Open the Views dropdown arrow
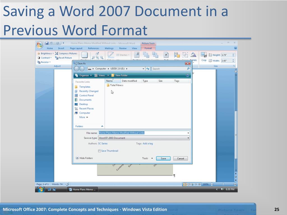This screenshot has height=215, width=287. [108, 75]
